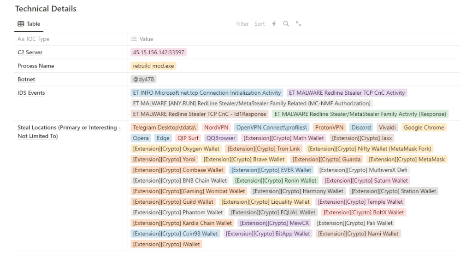This screenshot has height=258, width=472.
Task: Click the Liquality Wallet extension tag
Action: [265, 202]
